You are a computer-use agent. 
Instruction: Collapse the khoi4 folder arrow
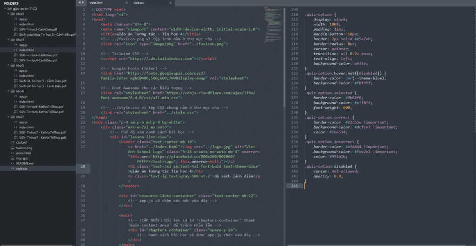(8, 40)
